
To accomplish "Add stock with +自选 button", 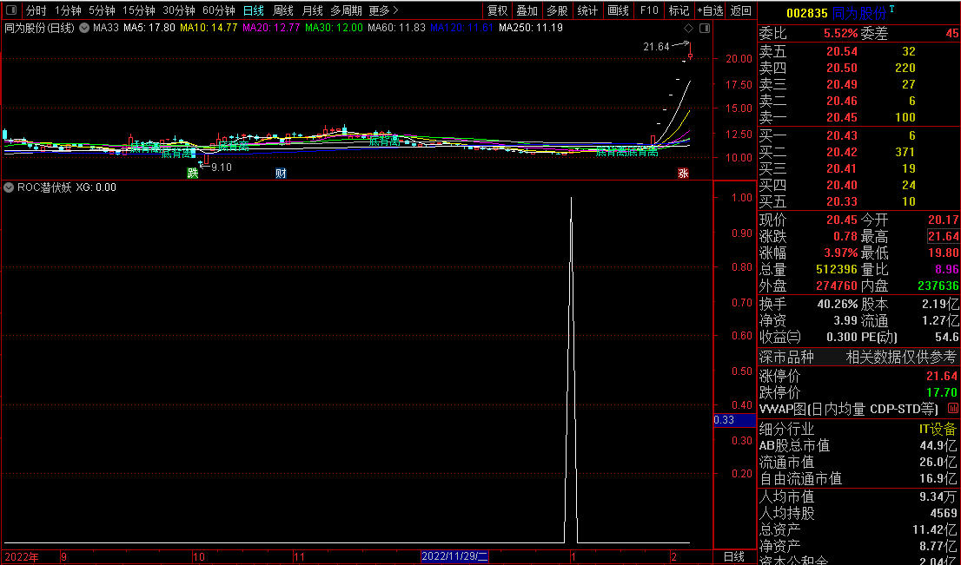I will 711,10.
